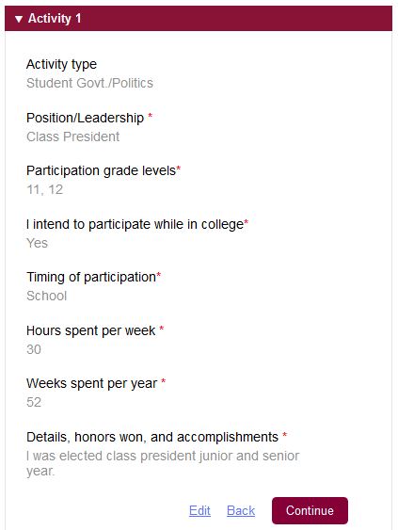Click Student Govt./Politics value

pyautogui.click(x=90, y=83)
